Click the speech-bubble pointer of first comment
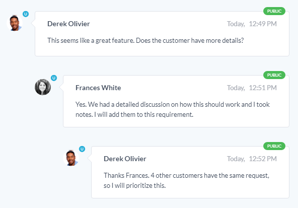Image resolution: width=298 pixels, height=208 pixels. pos(33,23)
